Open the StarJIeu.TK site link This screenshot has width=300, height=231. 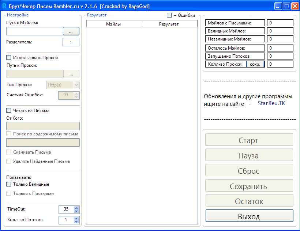coord(271,103)
